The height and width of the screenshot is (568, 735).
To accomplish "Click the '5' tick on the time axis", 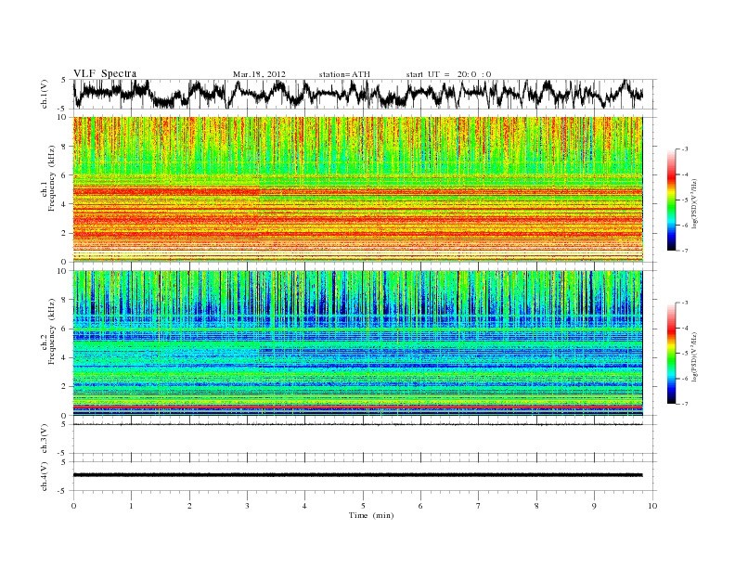I will coord(363,506).
